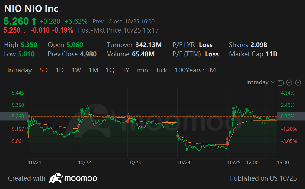Viewport: 305px width, 189px height.
Task: Click the +0.280 price change value
Action: click(50, 21)
